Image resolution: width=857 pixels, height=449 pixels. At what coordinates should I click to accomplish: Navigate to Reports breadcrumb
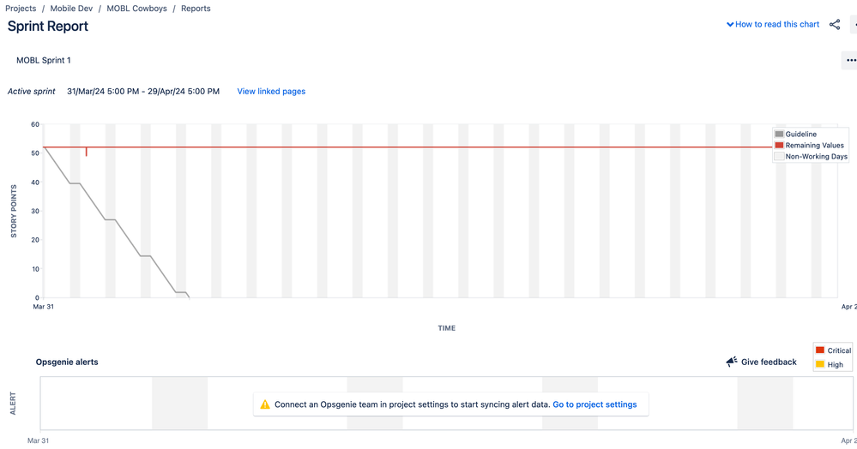pos(196,9)
